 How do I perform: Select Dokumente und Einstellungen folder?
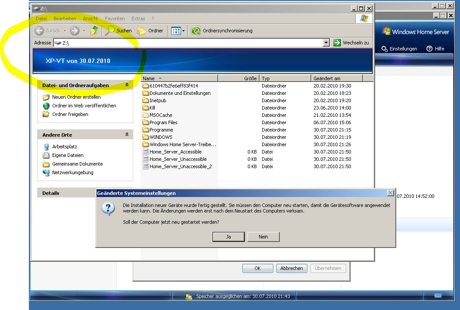coord(177,93)
